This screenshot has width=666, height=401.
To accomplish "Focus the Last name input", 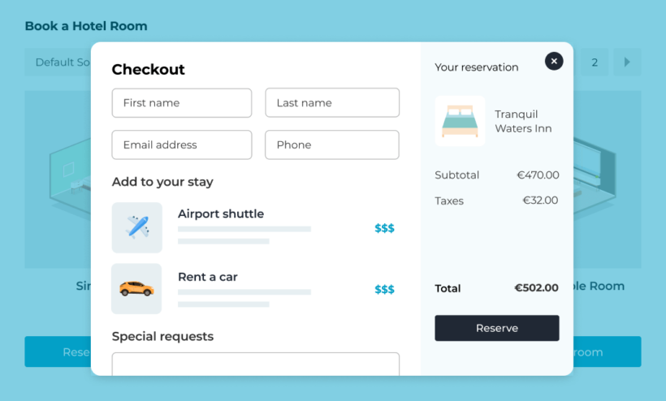I will [332, 103].
